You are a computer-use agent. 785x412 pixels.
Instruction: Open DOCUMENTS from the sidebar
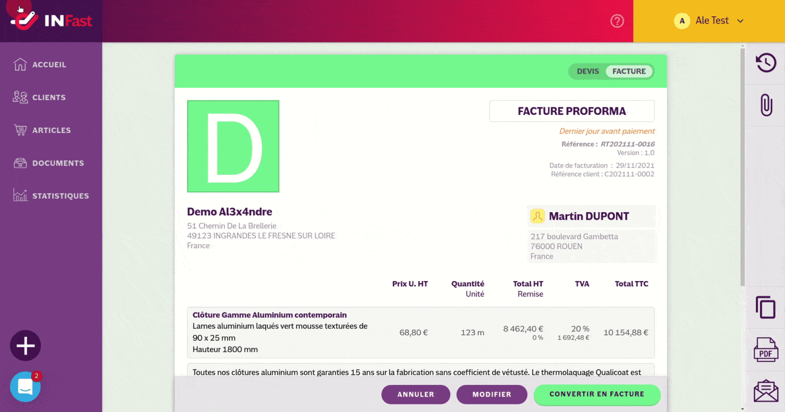[x=58, y=163]
